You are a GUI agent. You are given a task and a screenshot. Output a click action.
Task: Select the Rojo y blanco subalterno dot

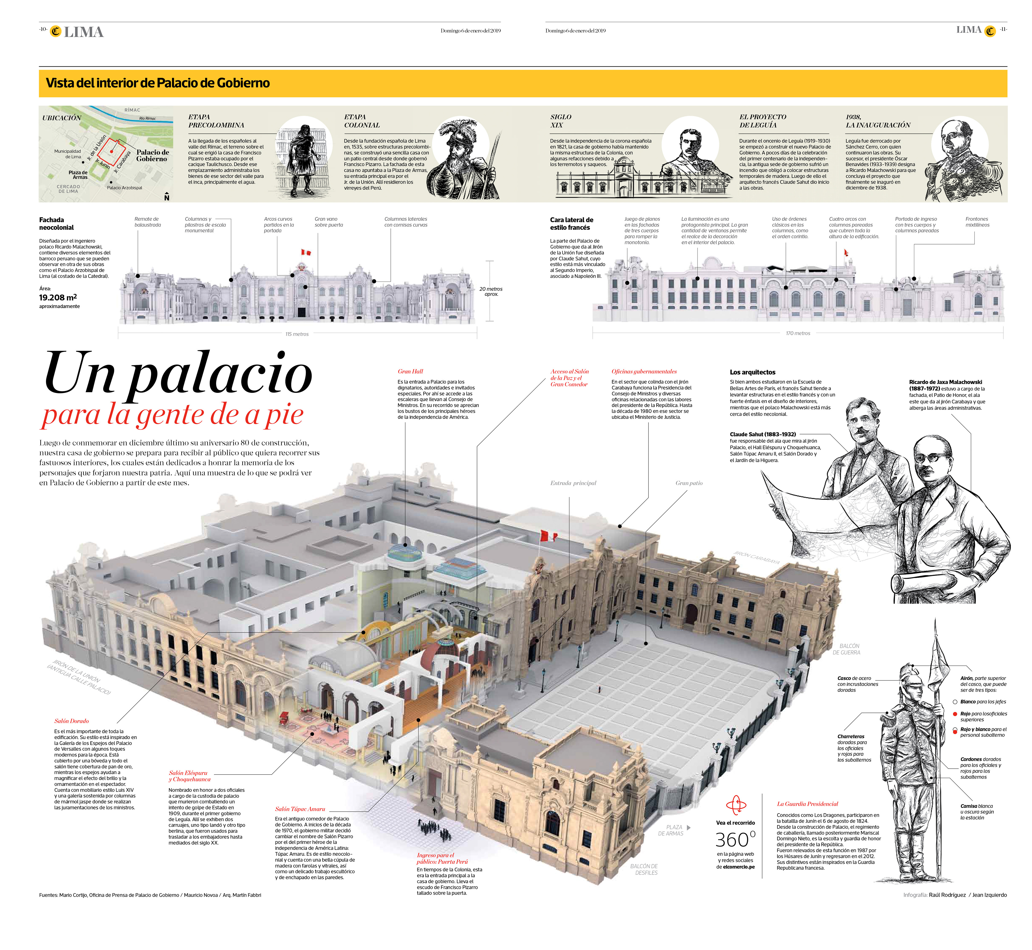coord(955,730)
